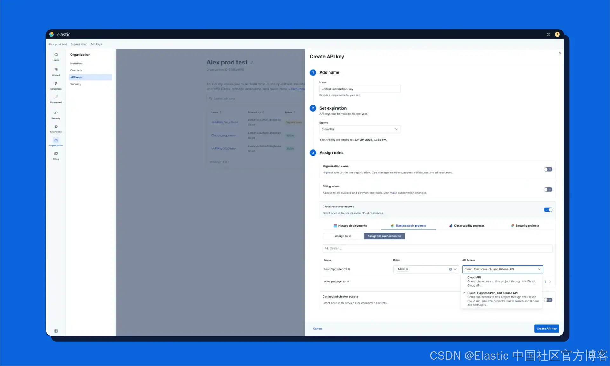Screen dimensions: 610x366
Task: Open Connected clusters sidebar icon
Action: click(56, 99)
